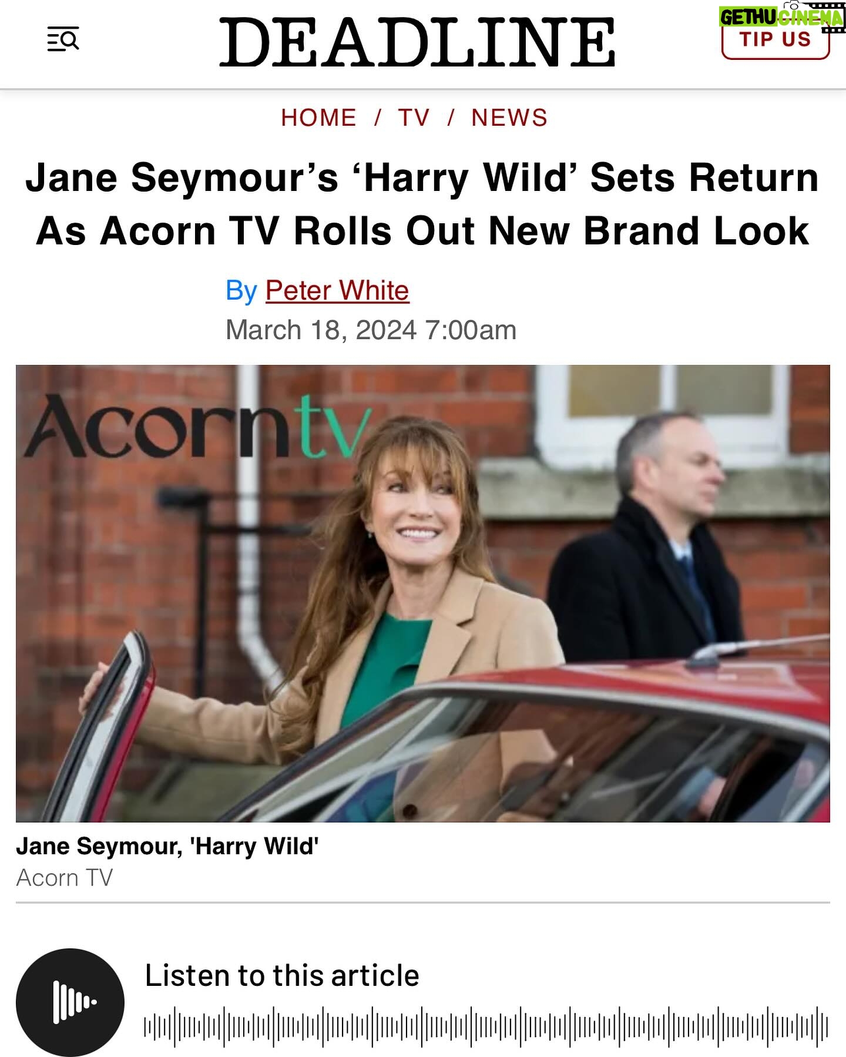This screenshot has width=846, height=1057.
Task: Click the Acorn tv logo on photo
Action: tap(196, 426)
